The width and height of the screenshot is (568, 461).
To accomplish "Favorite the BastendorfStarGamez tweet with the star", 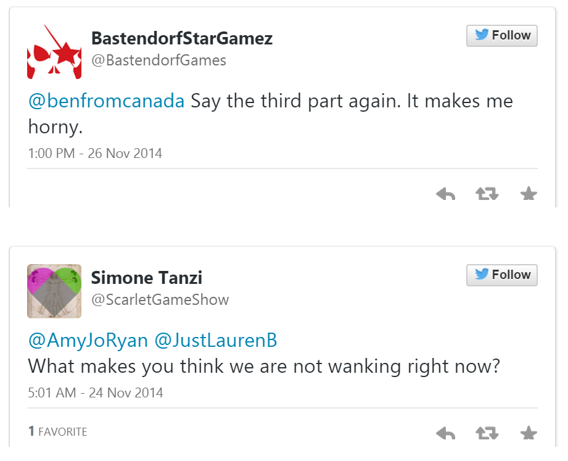I will click(529, 195).
